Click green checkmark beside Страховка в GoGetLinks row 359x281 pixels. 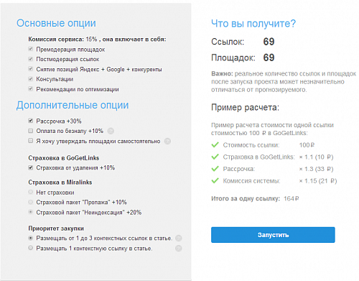[x=215, y=157]
